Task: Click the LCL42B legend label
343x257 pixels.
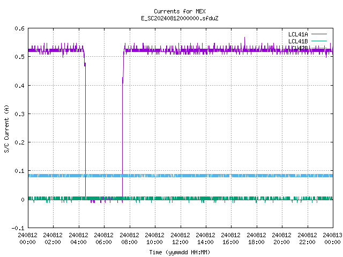Action: point(298,48)
